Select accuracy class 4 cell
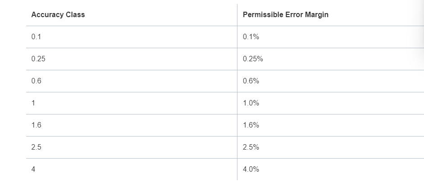424x187 pixels. click(33, 169)
